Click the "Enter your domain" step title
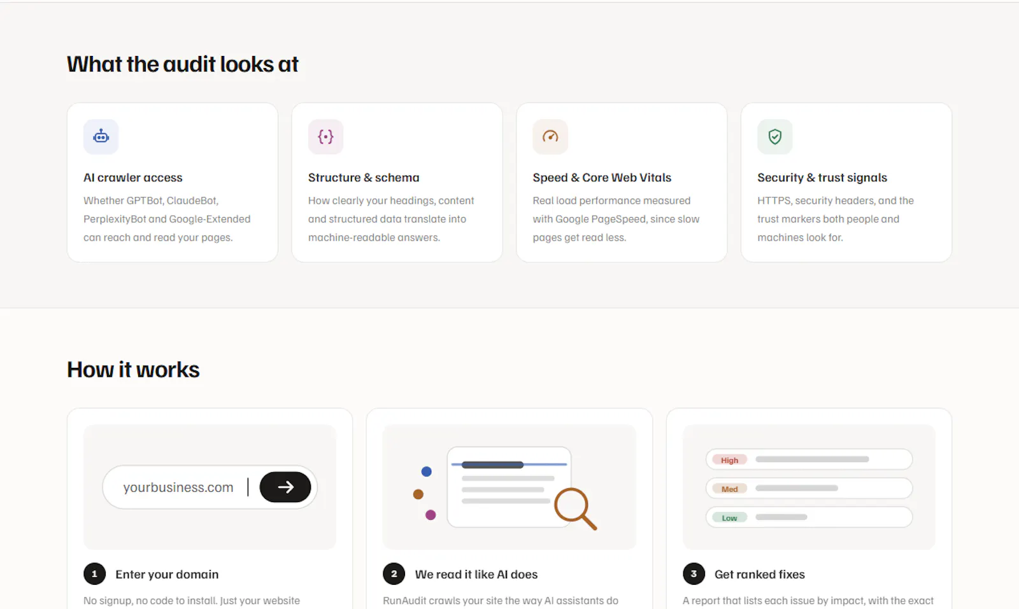This screenshot has width=1019, height=609. point(167,575)
